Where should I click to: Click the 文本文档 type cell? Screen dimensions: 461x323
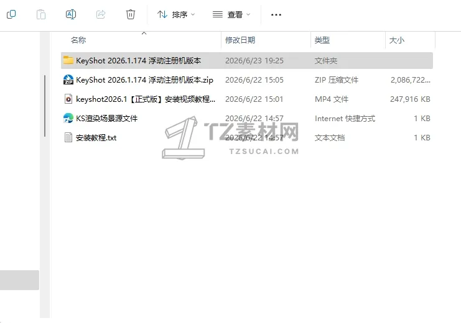(x=330, y=138)
